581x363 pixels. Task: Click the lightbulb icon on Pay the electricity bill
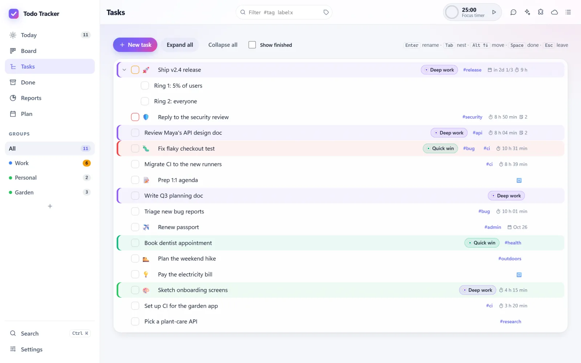coord(146,274)
